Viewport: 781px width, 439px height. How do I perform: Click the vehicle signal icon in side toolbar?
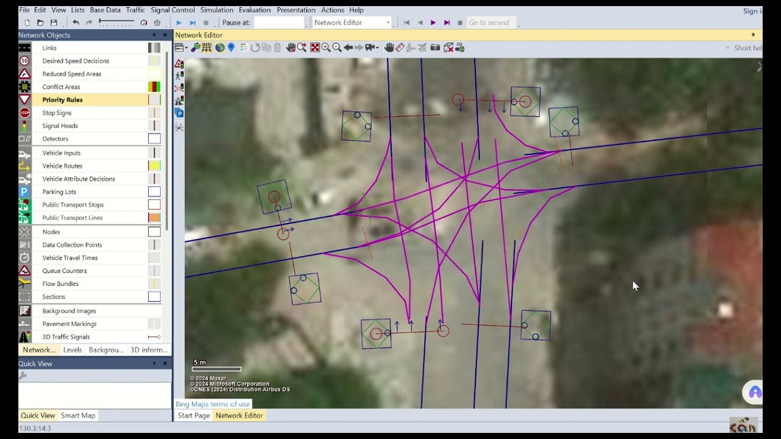(179, 63)
